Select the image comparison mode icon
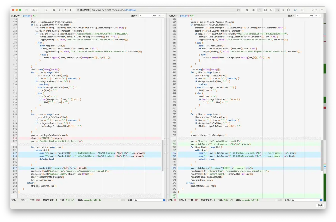The height and width of the screenshot is (222, 336). pyautogui.click(x=265, y=10)
